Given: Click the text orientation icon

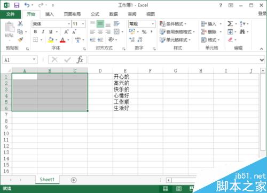Looking at the screenshot, I should 111,39.
